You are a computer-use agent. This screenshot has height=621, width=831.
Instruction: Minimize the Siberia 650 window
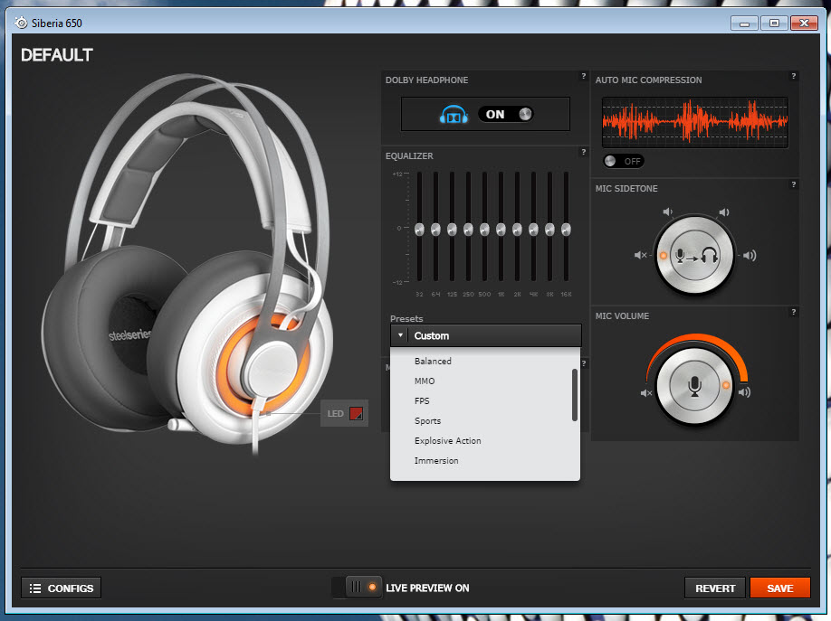744,24
